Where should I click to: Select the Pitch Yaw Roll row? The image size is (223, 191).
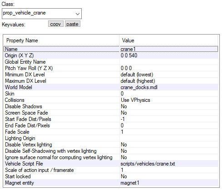(111, 68)
